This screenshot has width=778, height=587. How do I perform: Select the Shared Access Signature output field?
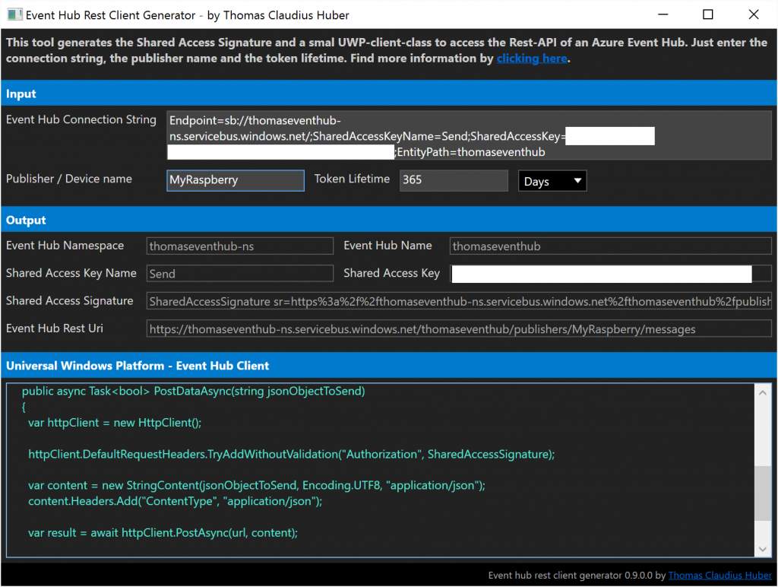click(x=459, y=300)
